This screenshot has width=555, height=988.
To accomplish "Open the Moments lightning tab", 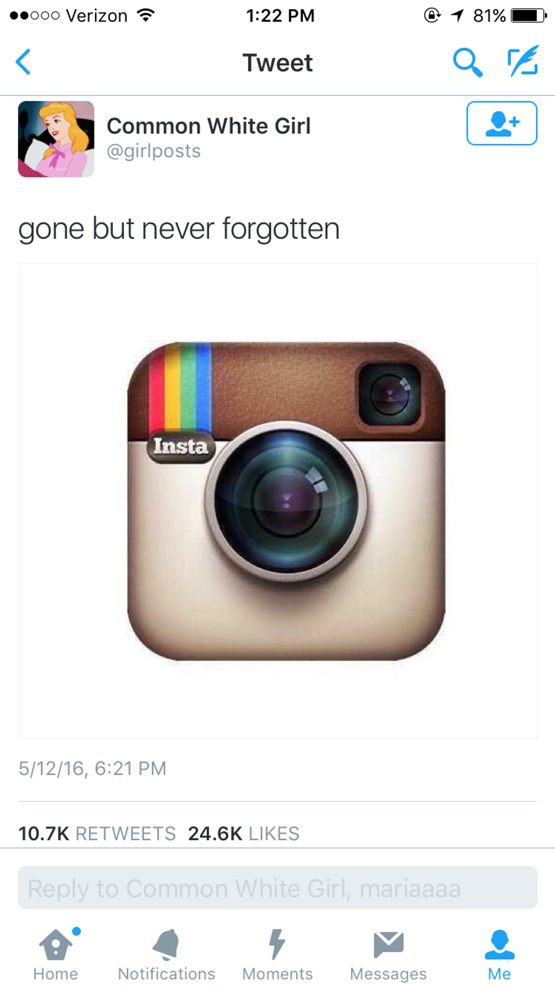I will (x=277, y=955).
